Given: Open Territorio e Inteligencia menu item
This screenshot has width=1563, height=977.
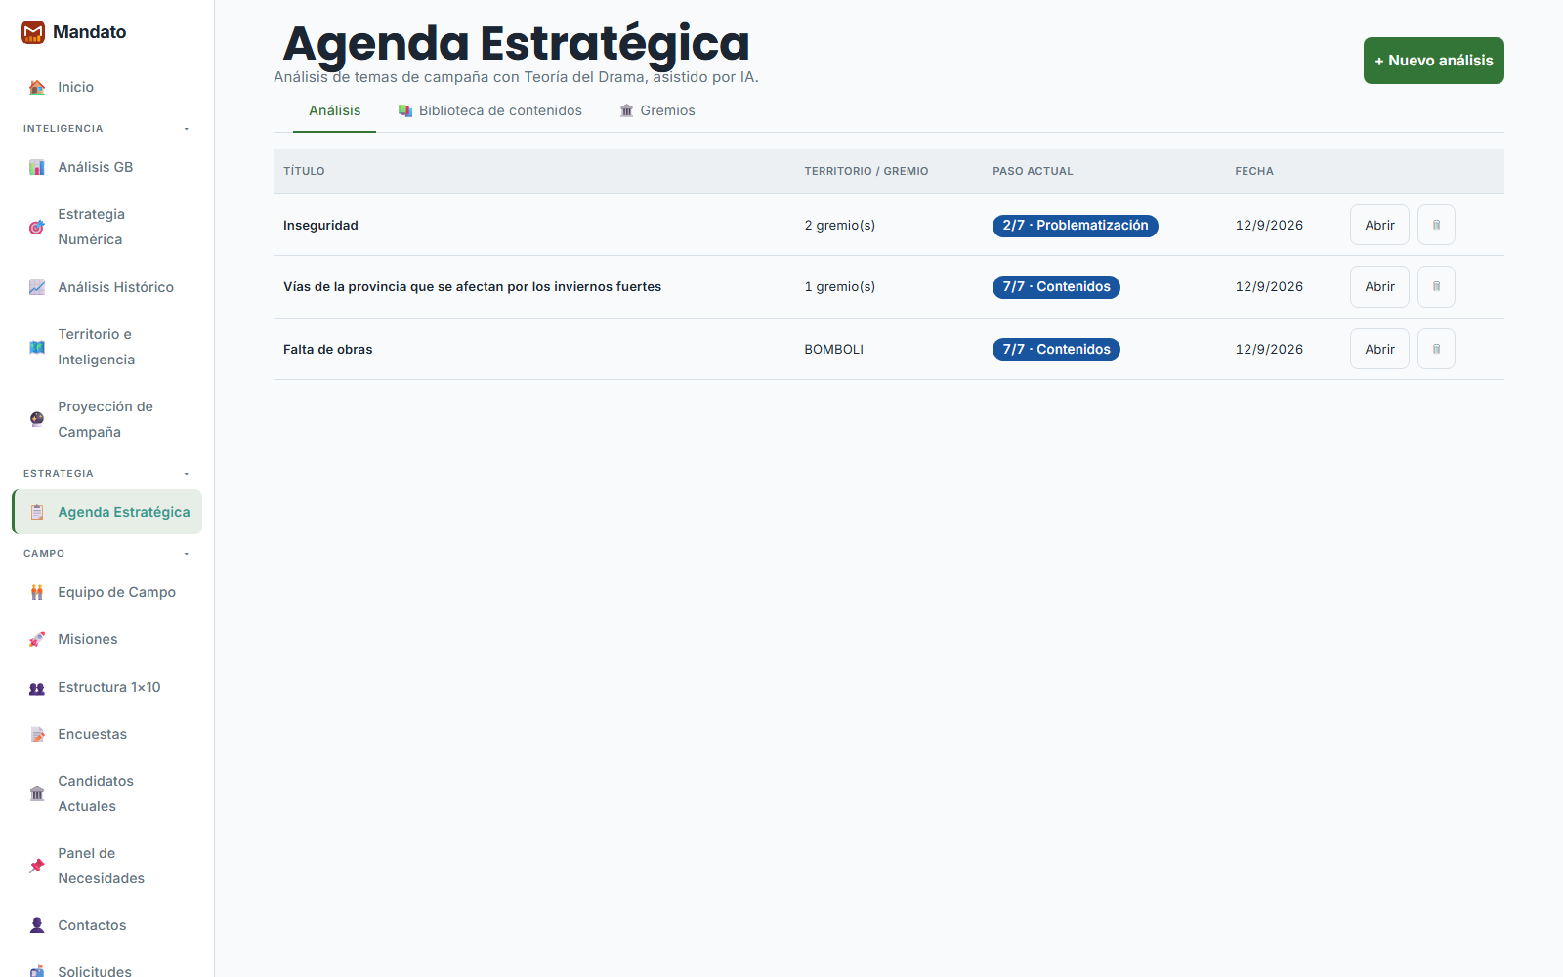Looking at the screenshot, I should [x=107, y=348].
